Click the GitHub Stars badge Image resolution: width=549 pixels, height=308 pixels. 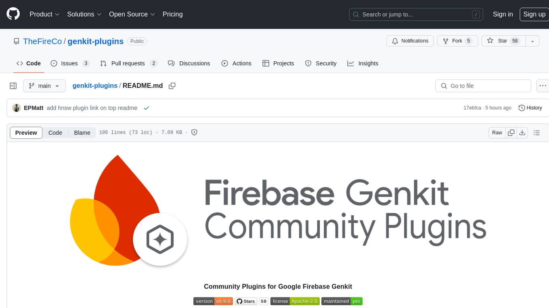[246, 301]
